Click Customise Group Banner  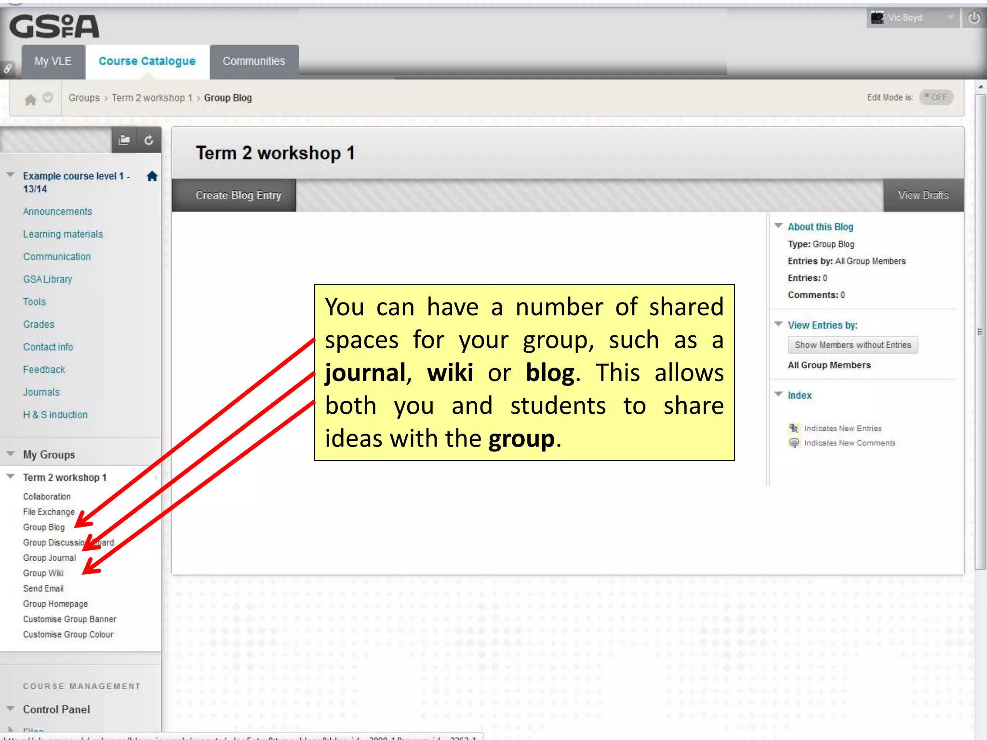coord(69,620)
